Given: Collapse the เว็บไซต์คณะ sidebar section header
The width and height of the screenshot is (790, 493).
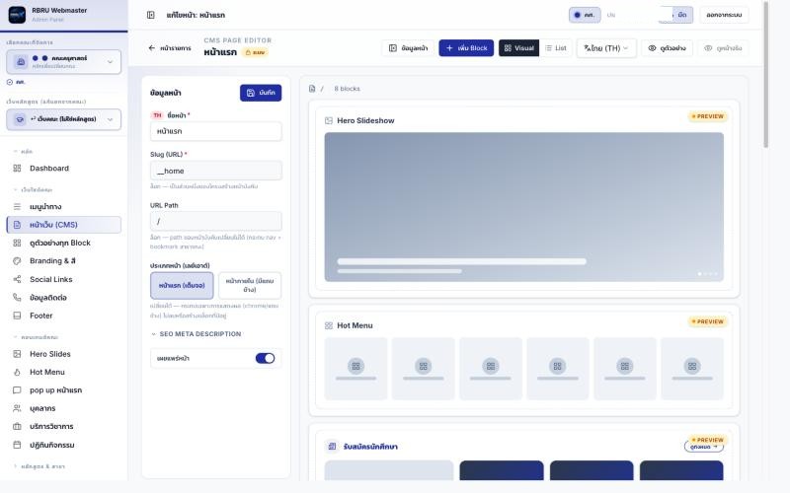Looking at the screenshot, I should tap(33, 190).
